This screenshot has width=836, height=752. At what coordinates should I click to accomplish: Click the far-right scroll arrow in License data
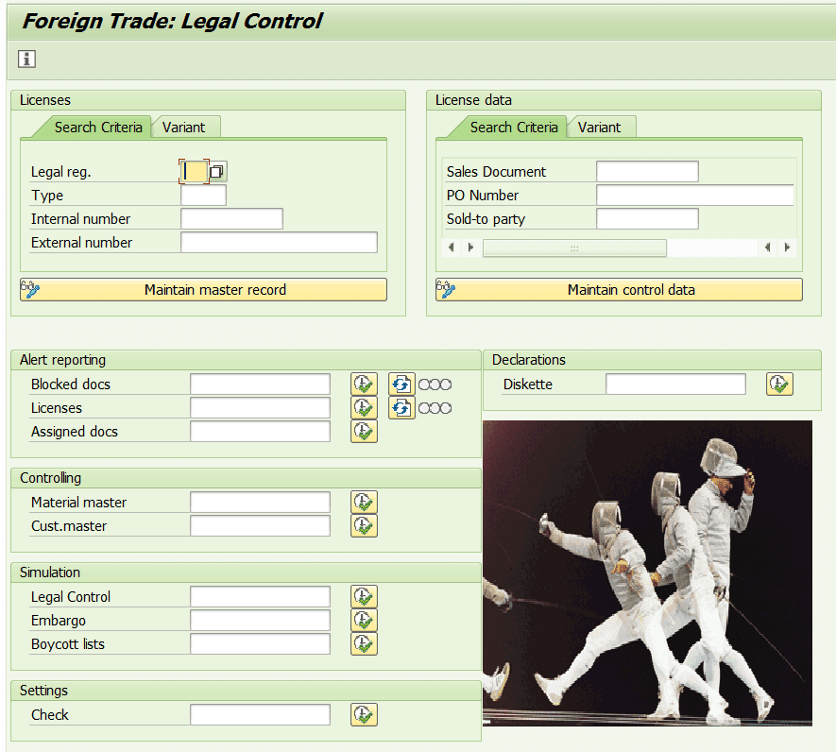click(787, 248)
